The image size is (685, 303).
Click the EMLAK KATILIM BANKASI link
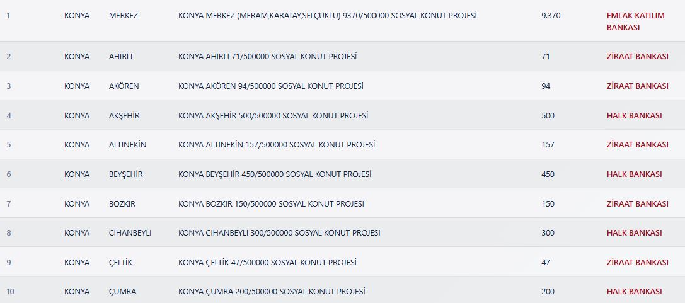point(635,21)
